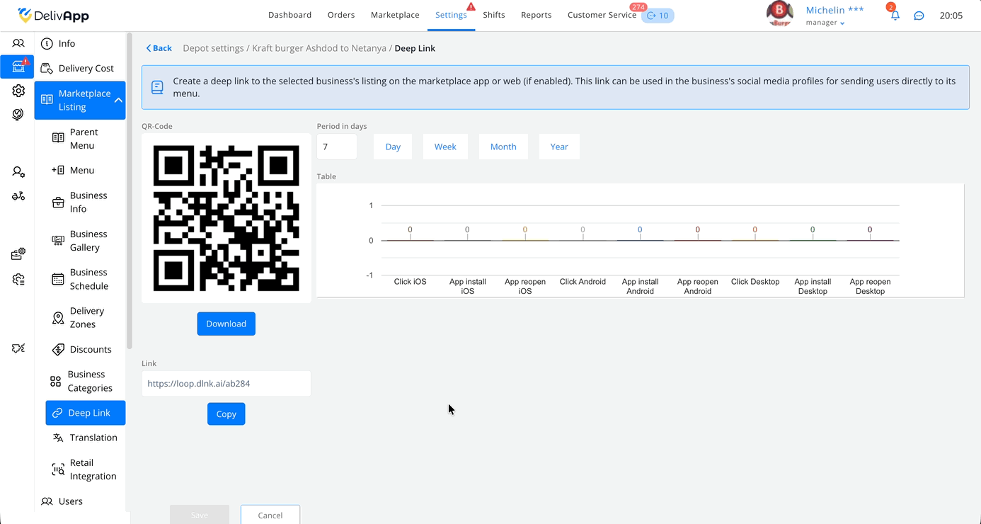
Task: Click the DelivApp logo
Action: pos(53,15)
